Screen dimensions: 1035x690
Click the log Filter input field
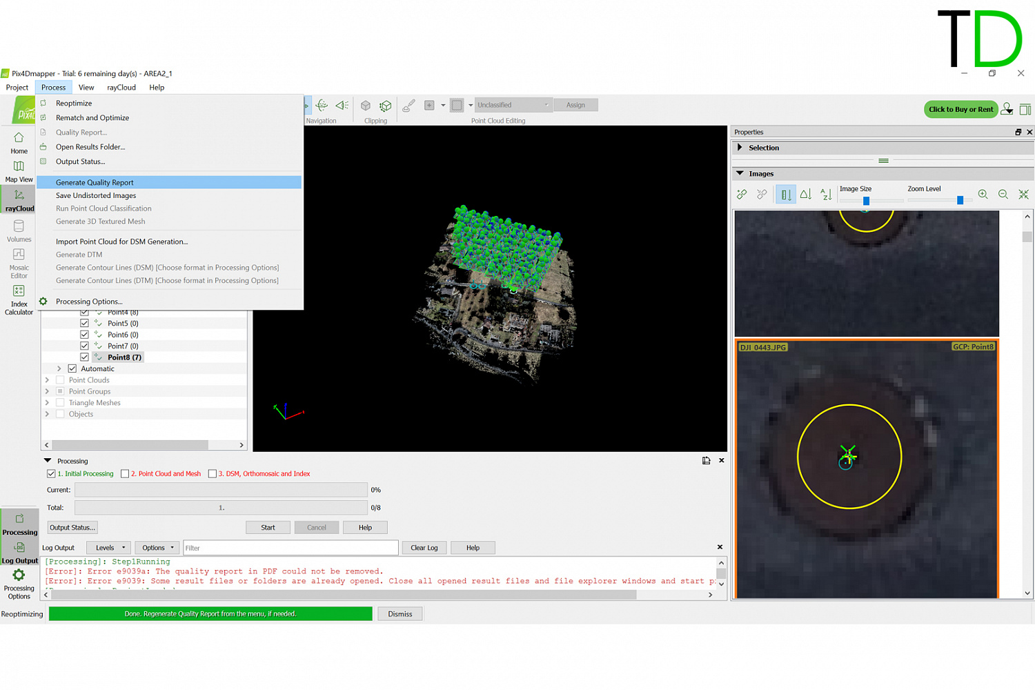point(290,548)
